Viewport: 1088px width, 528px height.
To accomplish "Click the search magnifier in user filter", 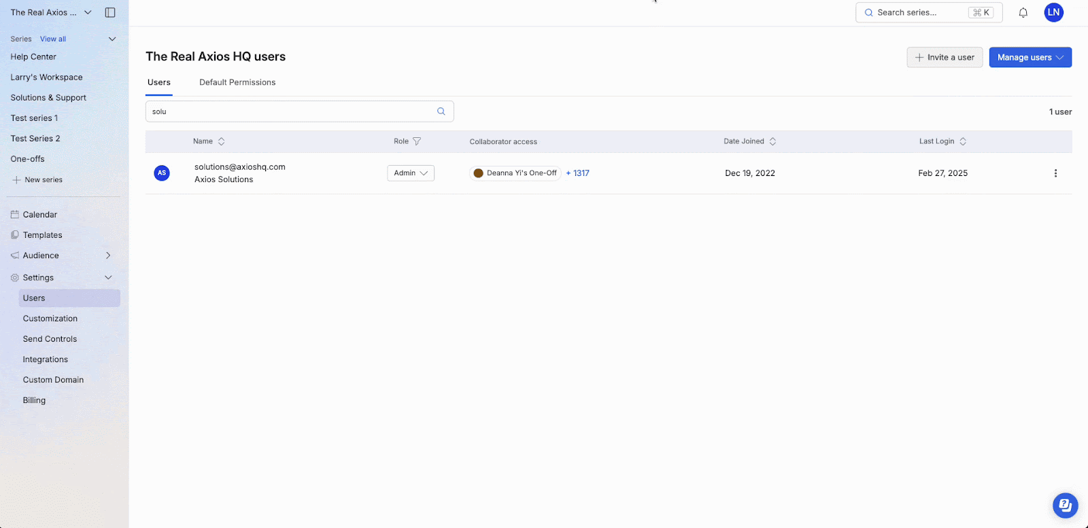I will (x=441, y=111).
